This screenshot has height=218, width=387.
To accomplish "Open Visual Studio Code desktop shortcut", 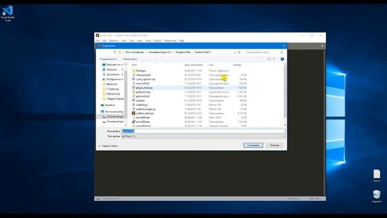I will [8, 13].
